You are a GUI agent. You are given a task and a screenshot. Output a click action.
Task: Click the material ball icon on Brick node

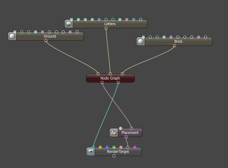point(141,41)
